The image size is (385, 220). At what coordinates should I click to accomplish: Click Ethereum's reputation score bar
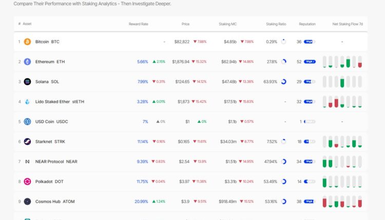[310, 61]
